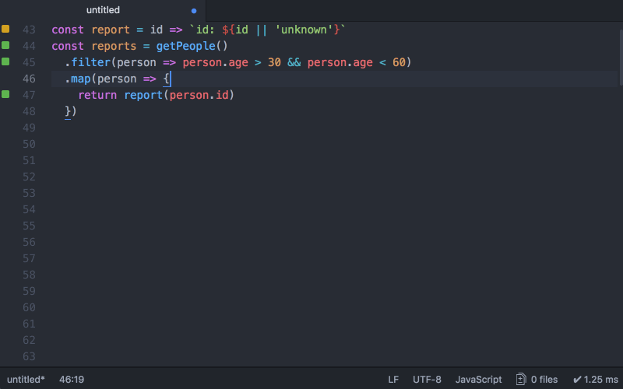
Task: Click the 1.25 ms execution time label
Action: (x=600, y=380)
